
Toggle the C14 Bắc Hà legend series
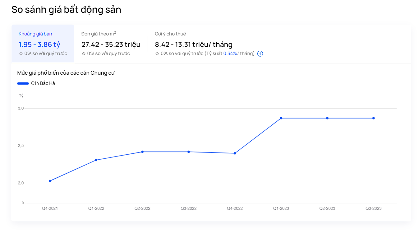pos(36,83)
